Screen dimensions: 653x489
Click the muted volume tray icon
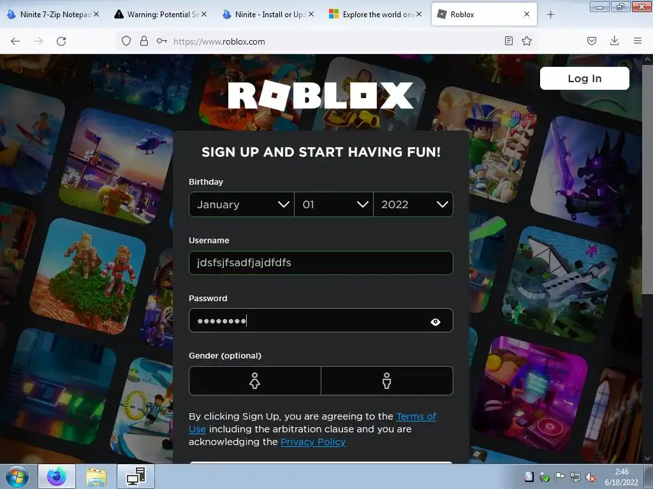[590, 477]
